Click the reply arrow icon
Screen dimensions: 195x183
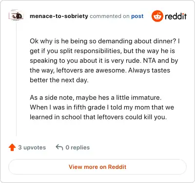59,147
